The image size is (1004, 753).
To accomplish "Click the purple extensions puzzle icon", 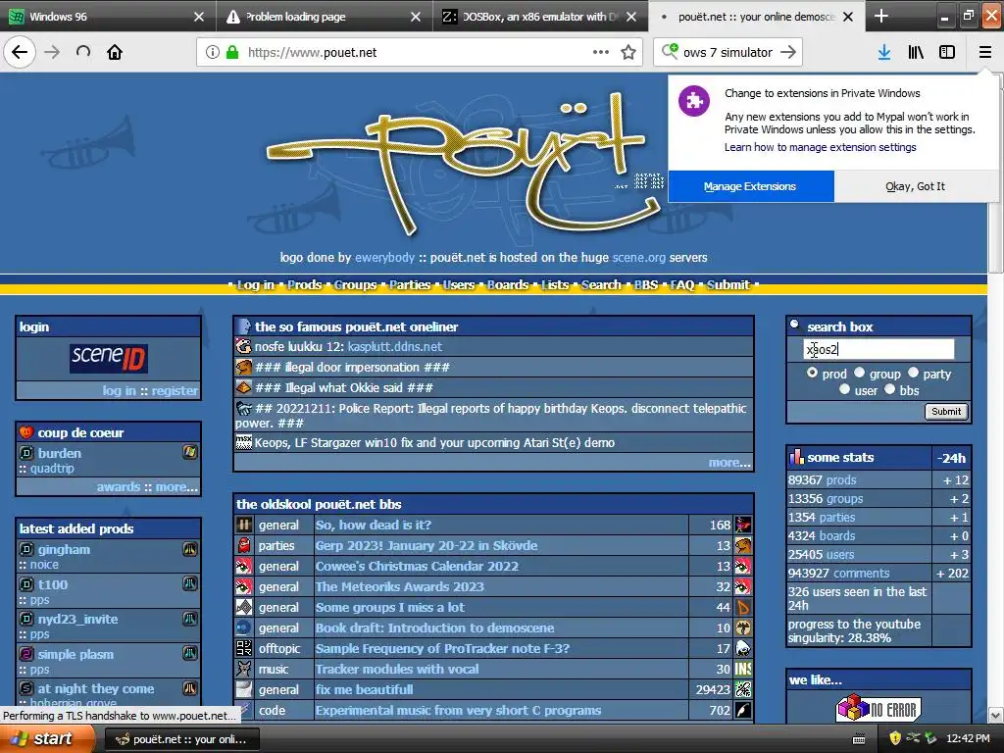I will 694,101.
